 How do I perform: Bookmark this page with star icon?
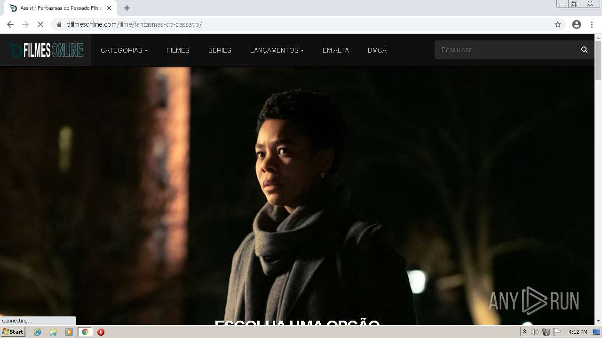tap(558, 24)
